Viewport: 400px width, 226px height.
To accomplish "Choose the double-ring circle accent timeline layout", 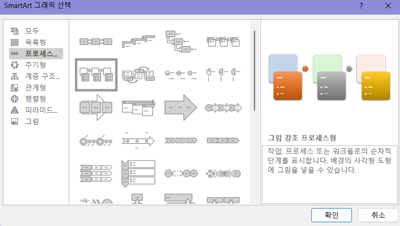I will tap(96, 141).
